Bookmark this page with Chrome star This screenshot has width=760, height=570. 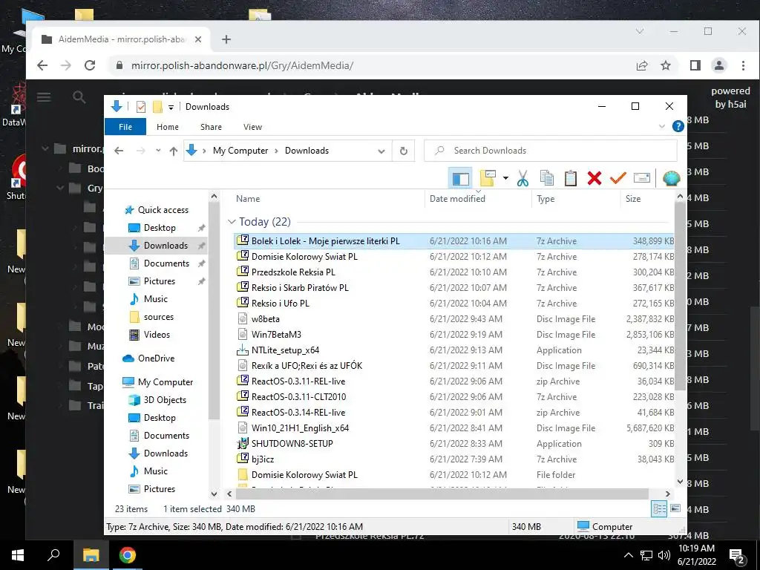(666, 65)
